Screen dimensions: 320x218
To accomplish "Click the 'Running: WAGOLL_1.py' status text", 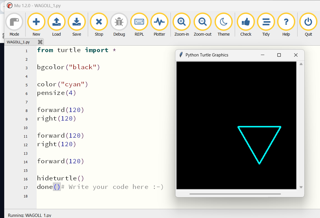I will click(x=30, y=215).
